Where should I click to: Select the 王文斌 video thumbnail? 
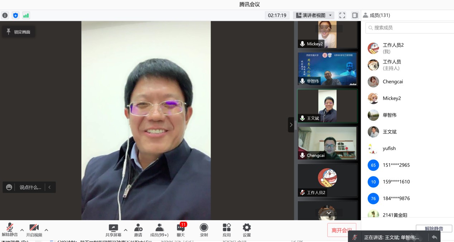point(327,106)
